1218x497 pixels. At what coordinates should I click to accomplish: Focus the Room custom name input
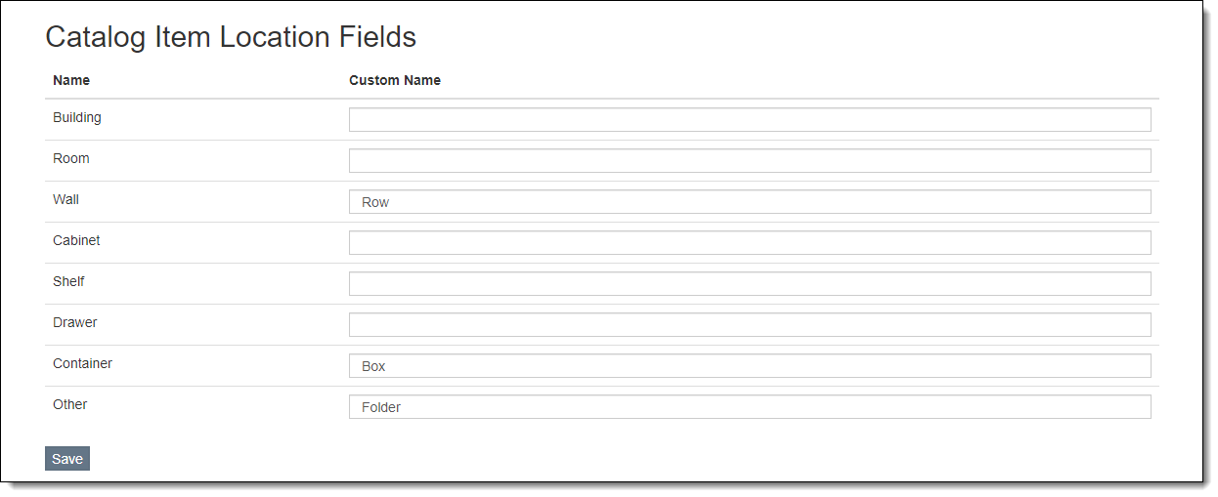(x=750, y=160)
